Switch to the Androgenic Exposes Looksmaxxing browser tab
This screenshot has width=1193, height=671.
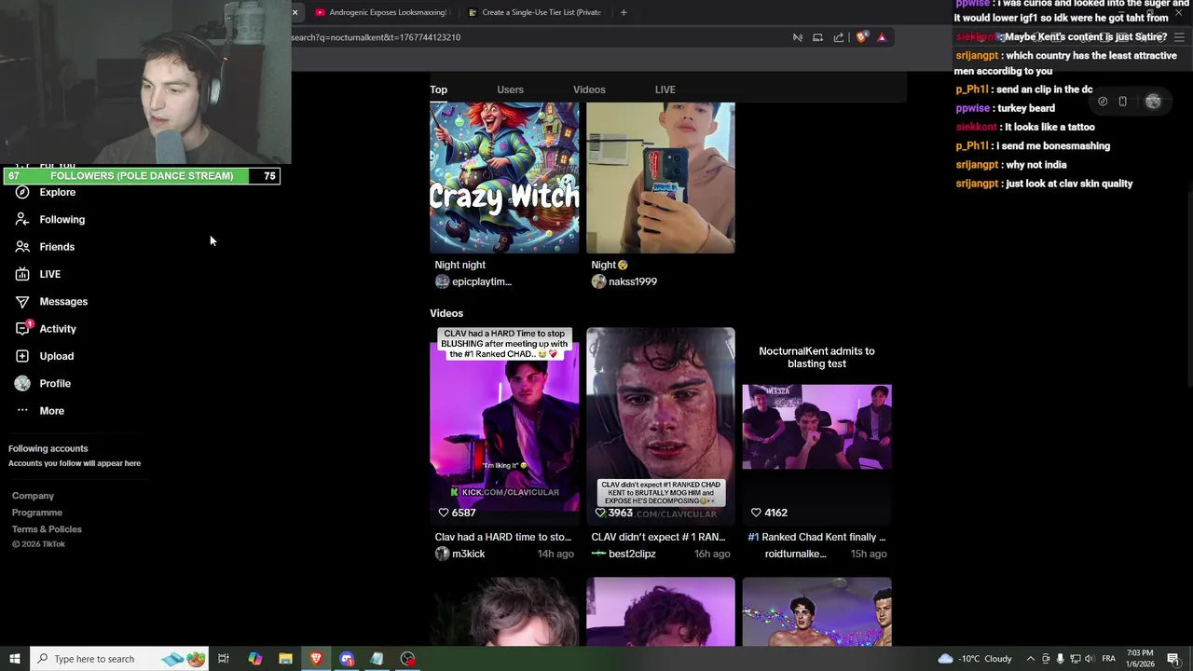[381, 12]
